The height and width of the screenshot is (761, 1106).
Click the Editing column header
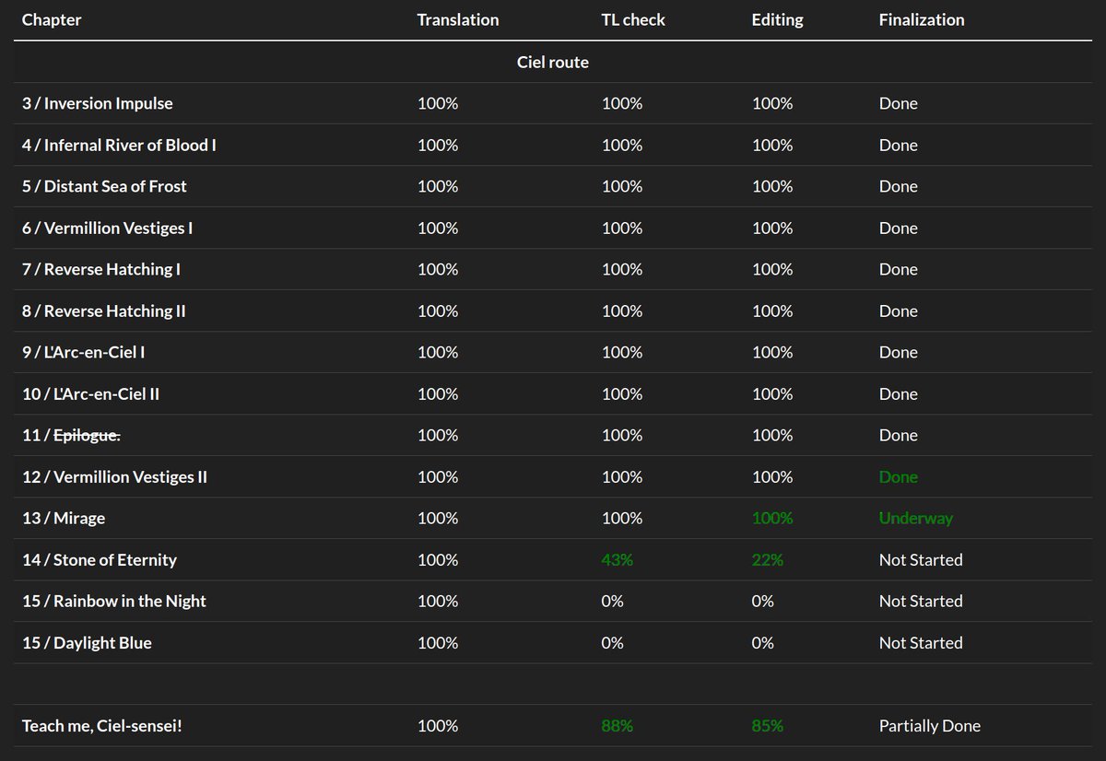point(778,19)
